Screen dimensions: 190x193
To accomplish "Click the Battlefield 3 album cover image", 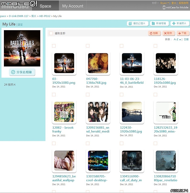I will 22,48.
